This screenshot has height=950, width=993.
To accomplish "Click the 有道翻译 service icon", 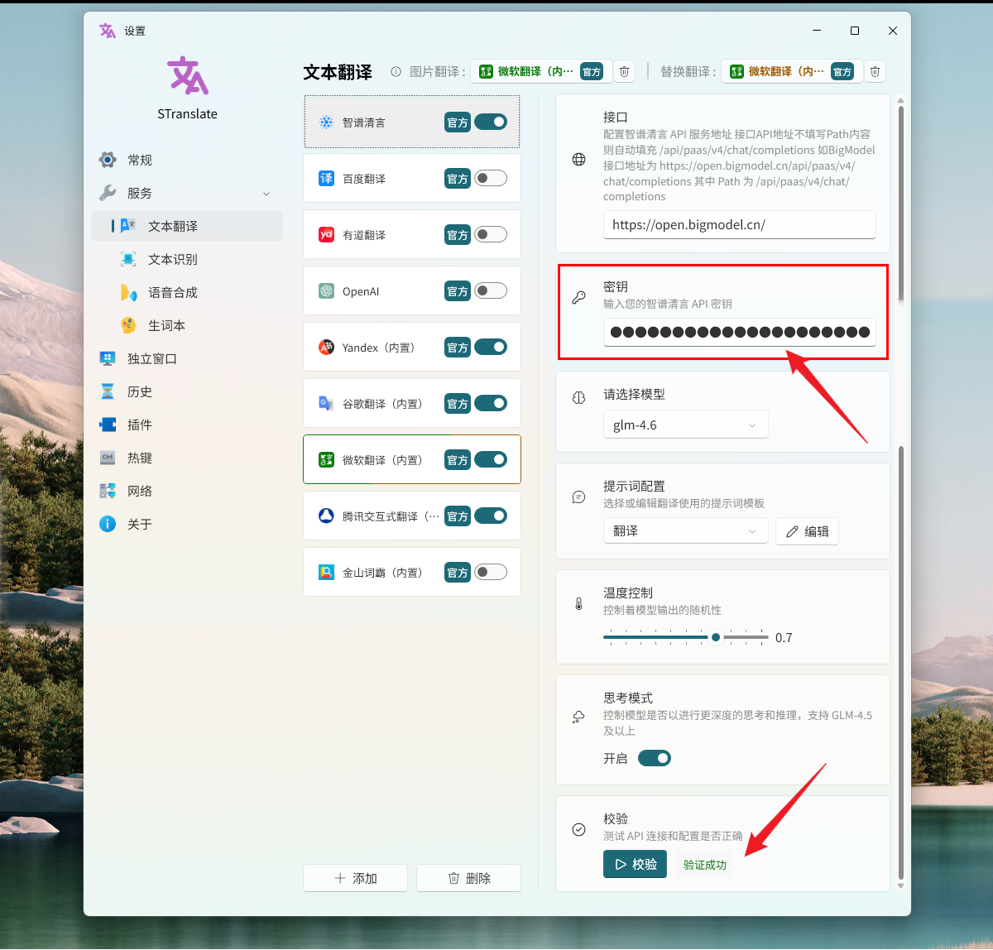I will click(x=327, y=235).
